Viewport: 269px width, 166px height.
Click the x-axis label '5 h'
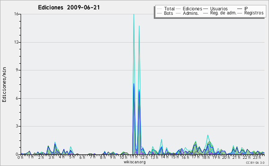pyautogui.click(x=72, y=157)
